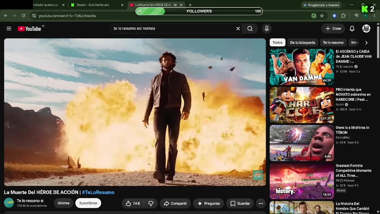Viewport: 380px width, 214px height.
Task: Close the La Muerte Del HÉROE tab
Action: click(x=181, y=5)
